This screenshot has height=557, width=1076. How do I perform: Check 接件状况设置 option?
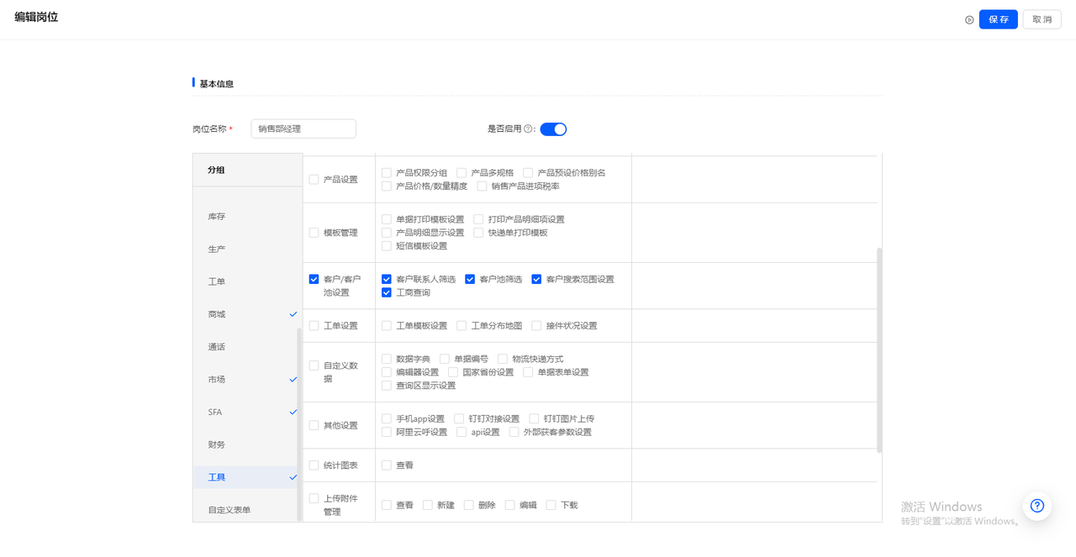tap(536, 325)
